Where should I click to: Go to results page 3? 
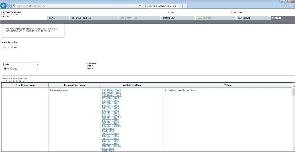coord(10,81)
